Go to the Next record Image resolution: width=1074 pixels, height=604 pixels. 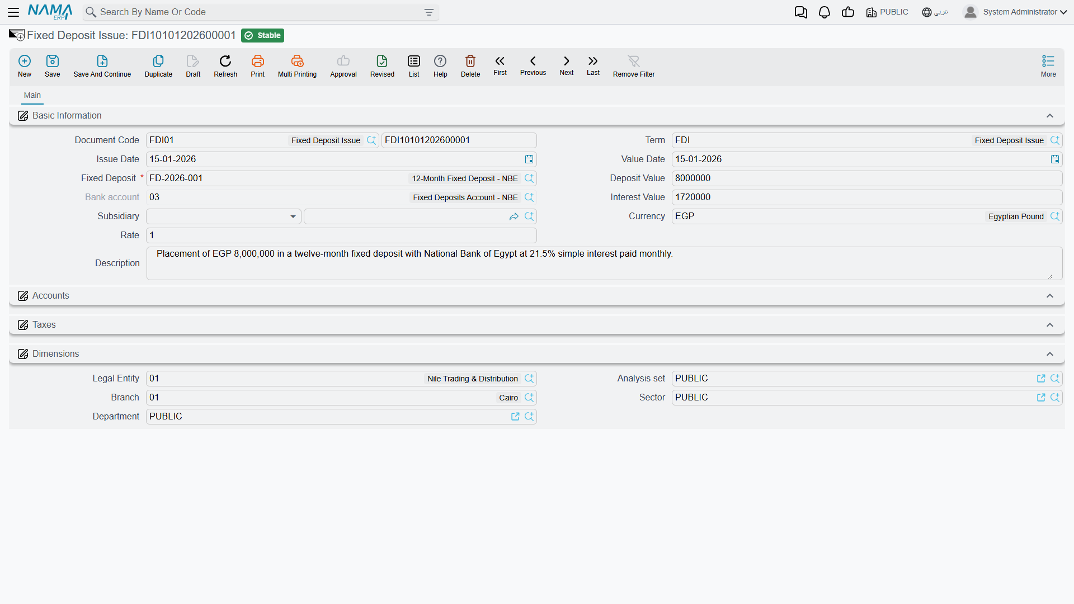pyautogui.click(x=567, y=65)
